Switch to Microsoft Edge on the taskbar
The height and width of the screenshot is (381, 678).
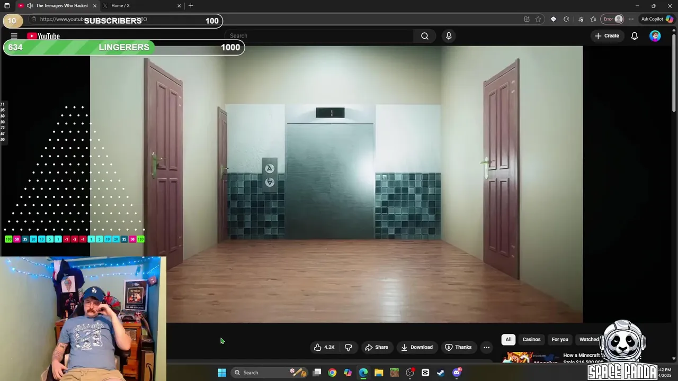point(363,373)
